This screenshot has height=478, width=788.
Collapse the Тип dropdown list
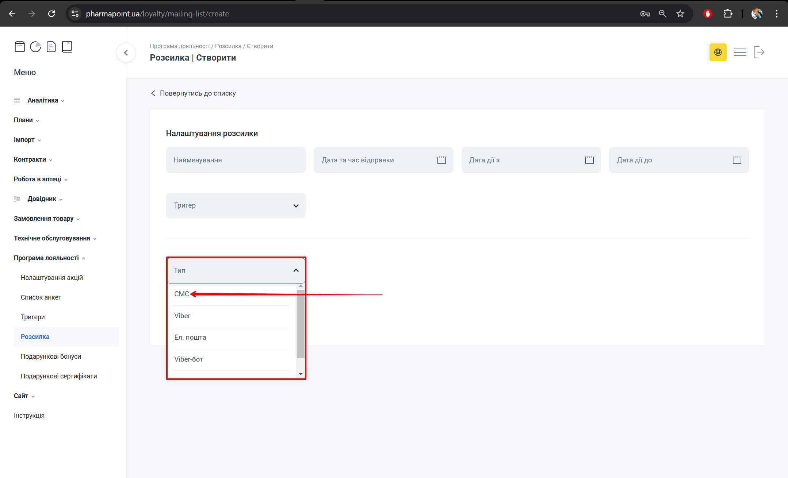pos(296,270)
